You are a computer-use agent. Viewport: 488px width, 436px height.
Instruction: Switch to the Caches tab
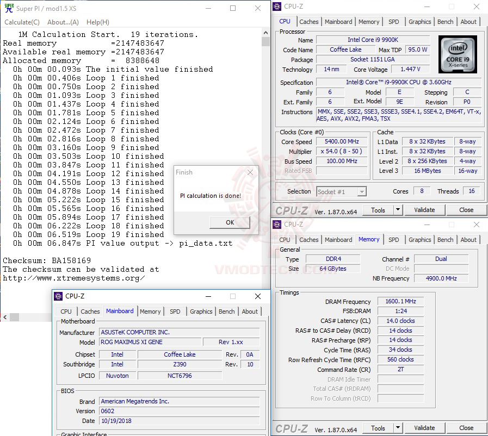click(309, 21)
